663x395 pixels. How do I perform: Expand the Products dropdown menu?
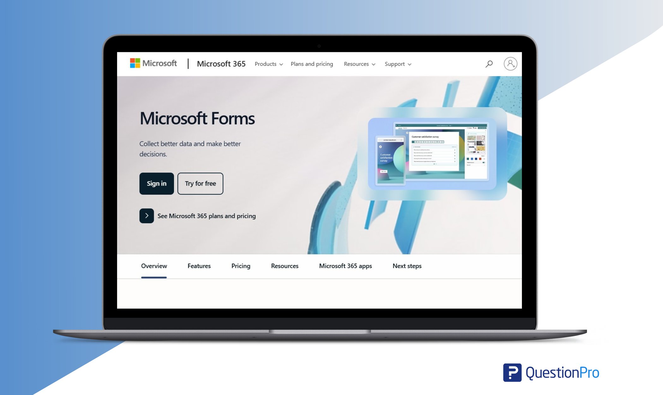(268, 64)
